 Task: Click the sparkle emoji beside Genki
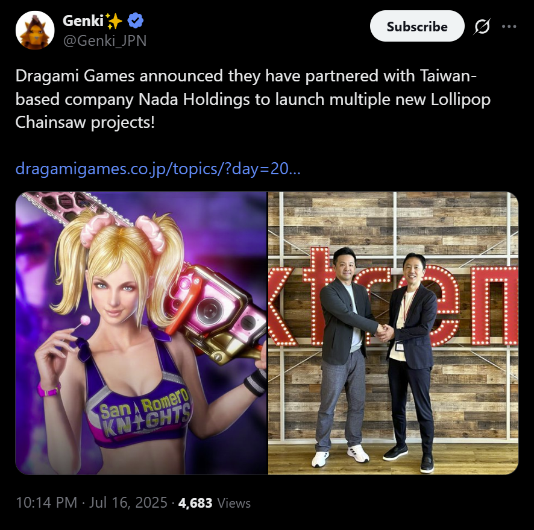tap(114, 21)
